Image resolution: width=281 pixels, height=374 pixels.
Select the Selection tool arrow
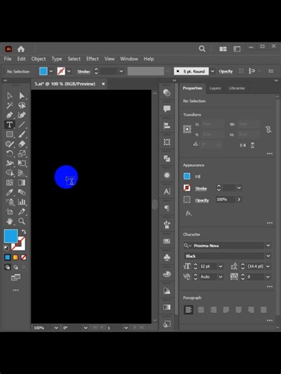tap(9, 96)
